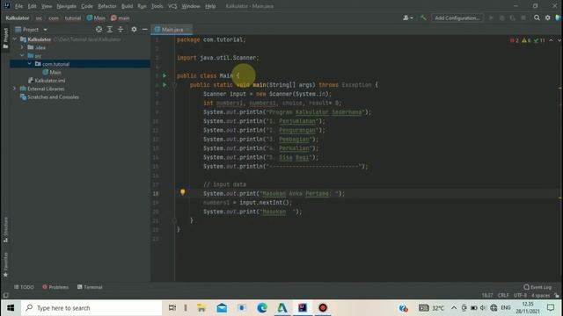The width and height of the screenshot is (563, 316).
Task: Open the Run menu
Action: point(142,6)
